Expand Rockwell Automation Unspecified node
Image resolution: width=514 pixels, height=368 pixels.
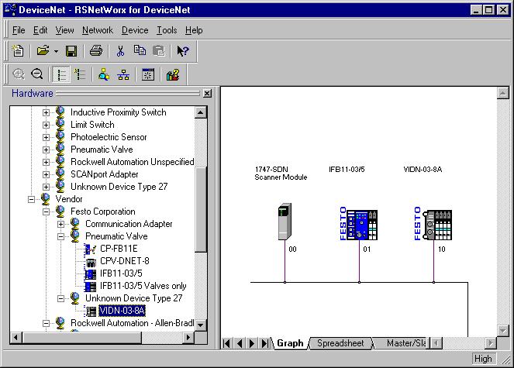click(x=46, y=162)
